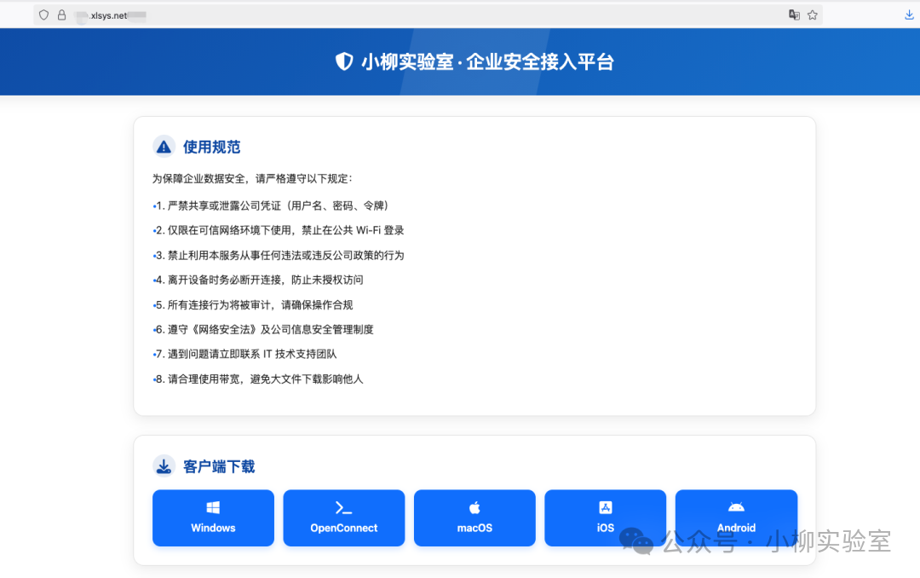Image resolution: width=920 pixels, height=578 pixels.
Task: Bookmark this page with the star icon
Action: [813, 14]
